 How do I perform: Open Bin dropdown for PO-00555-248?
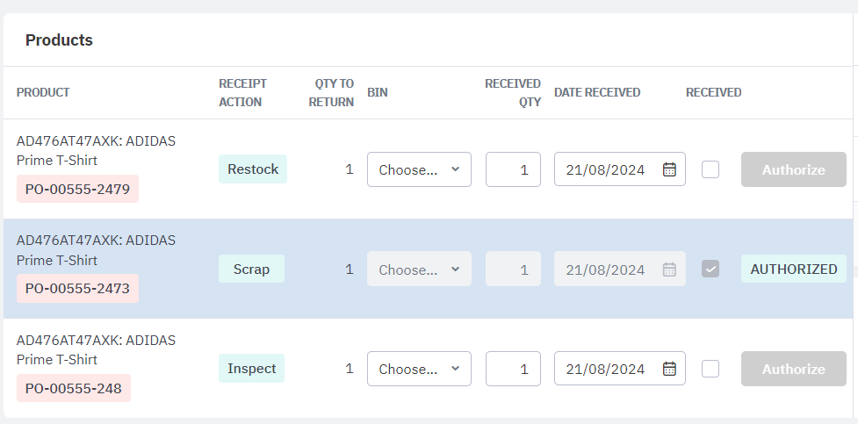(x=419, y=369)
